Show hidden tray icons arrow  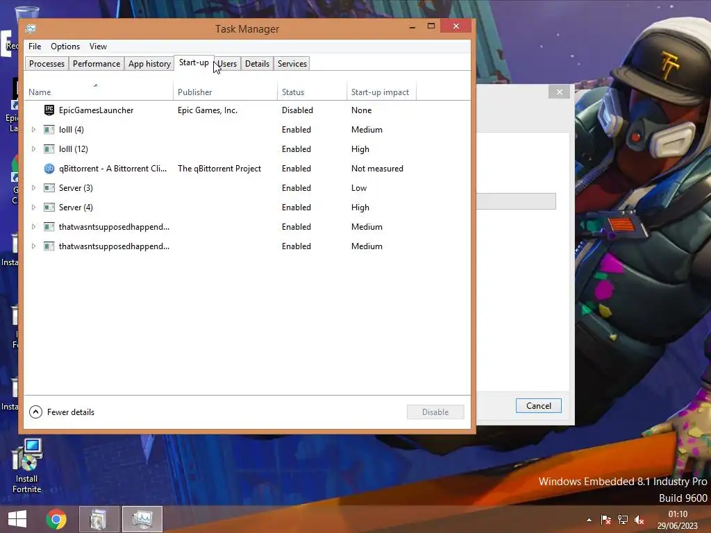pyautogui.click(x=589, y=520)
